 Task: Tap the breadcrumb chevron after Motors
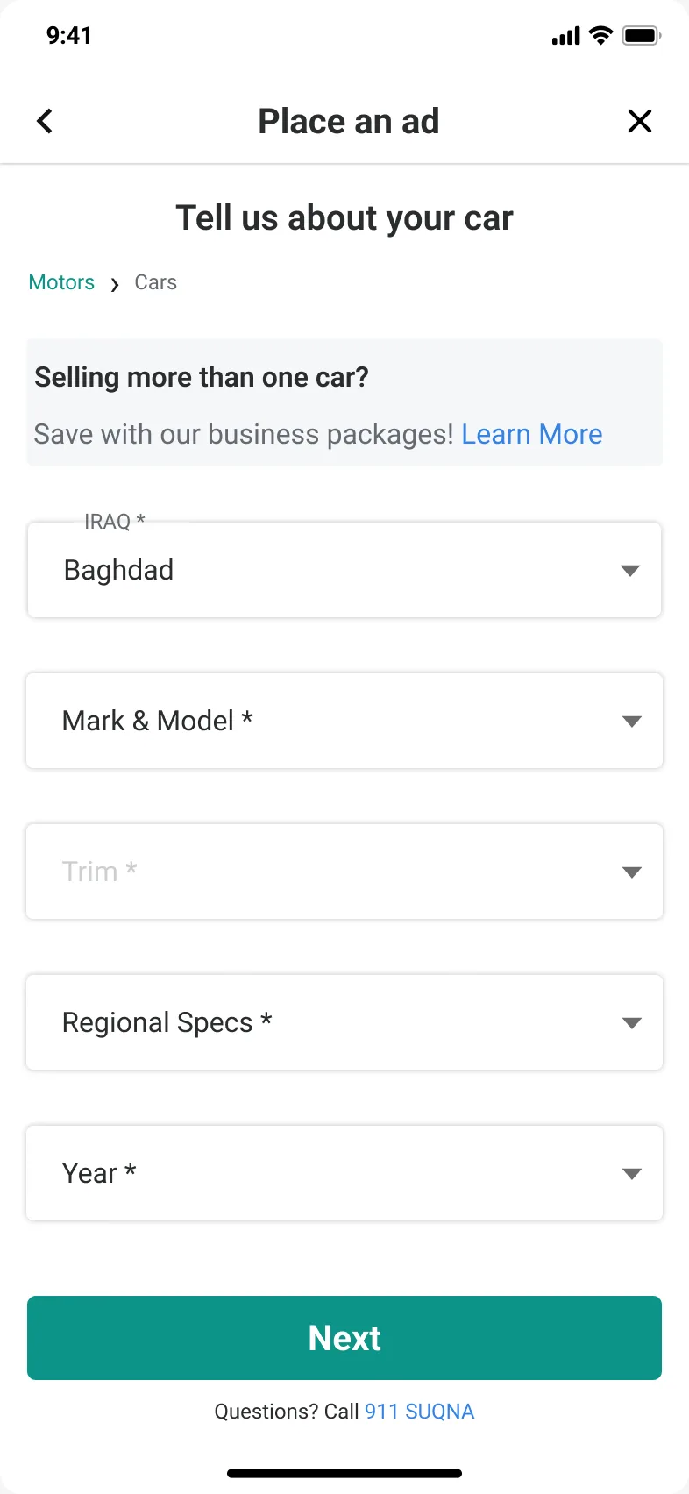click(x=115, y=284)
